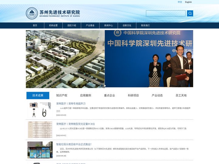Select the white carousel indicator dot
The image size is (219, 164).
pyautogui.click(x=105, y=86)
